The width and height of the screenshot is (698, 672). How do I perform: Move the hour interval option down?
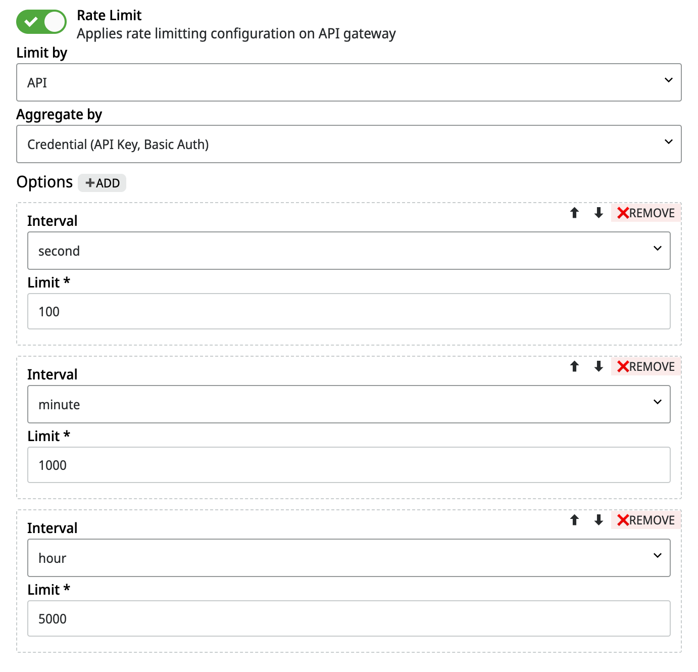point(599,520)
